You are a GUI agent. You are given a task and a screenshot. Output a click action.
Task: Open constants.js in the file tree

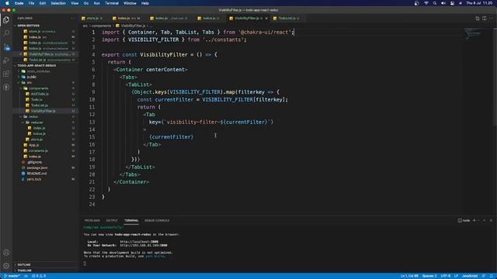click(38, 151)
